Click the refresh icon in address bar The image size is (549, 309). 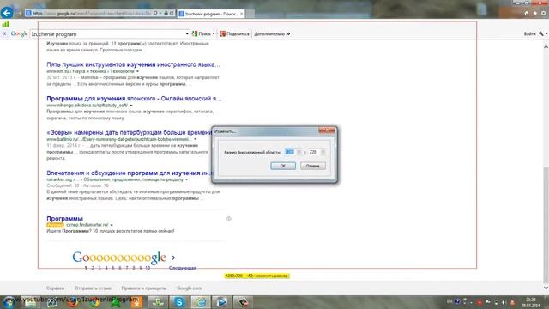(172, 14)
